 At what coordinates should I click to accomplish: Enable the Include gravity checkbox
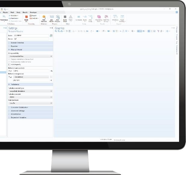tap(9, 65)
